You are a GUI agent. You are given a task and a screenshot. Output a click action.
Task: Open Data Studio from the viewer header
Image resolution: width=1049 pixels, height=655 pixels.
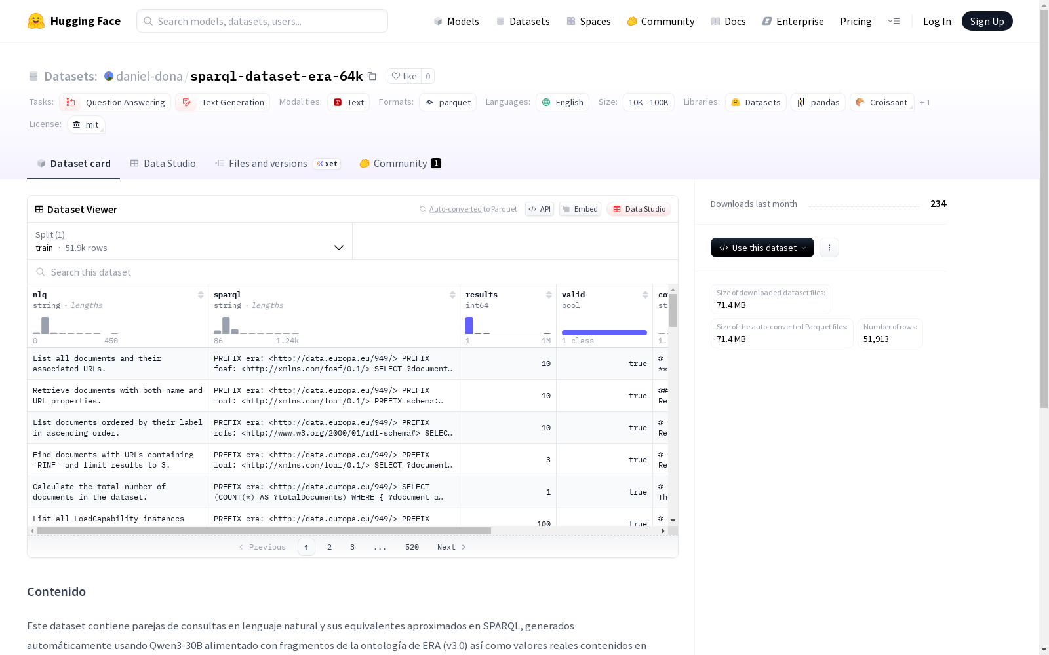639,209
